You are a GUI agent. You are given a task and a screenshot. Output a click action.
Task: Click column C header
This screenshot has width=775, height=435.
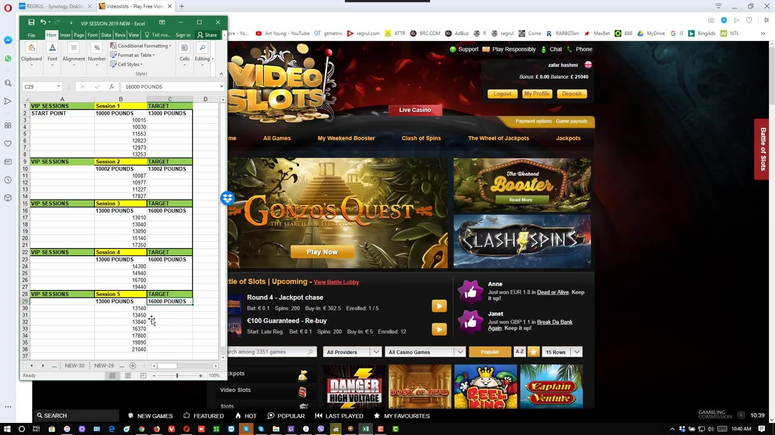point(170,99)
